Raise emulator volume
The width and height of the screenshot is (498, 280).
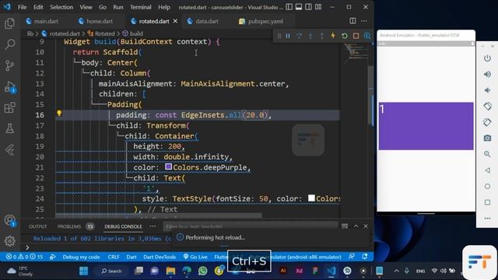click(x=487, y=75)
